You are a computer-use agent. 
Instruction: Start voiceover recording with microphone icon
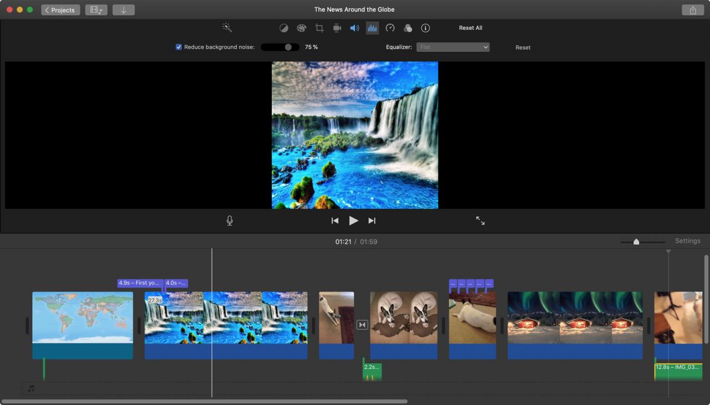(x=230, y=221)
